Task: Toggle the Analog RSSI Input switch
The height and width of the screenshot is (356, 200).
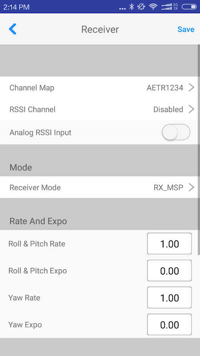Action: click(x=176, y=132)
